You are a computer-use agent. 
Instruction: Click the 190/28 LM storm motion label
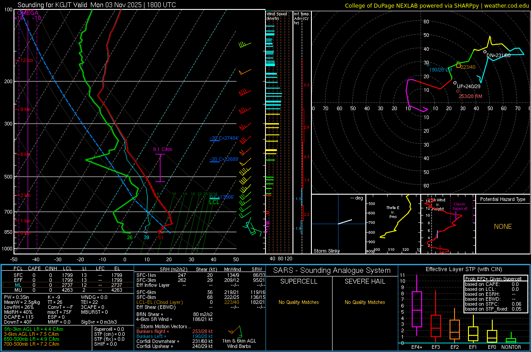click(x=441, y=69)
